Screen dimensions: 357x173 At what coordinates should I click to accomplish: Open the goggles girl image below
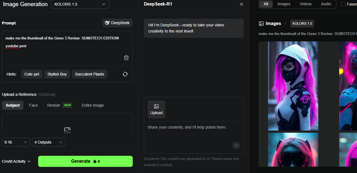pos(293,150)
